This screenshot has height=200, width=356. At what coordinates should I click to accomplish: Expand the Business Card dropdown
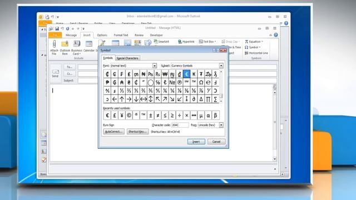tap(80, 54)
